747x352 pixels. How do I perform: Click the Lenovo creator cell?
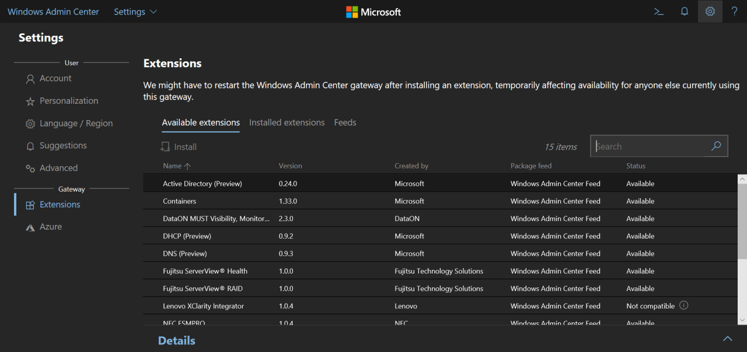(x=406, y=306)
